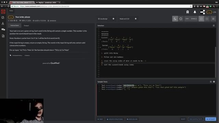Viewport: 219px width, 123px height.
Task: Enable EMACS key bindings
Action: click(x=194, y=19)
